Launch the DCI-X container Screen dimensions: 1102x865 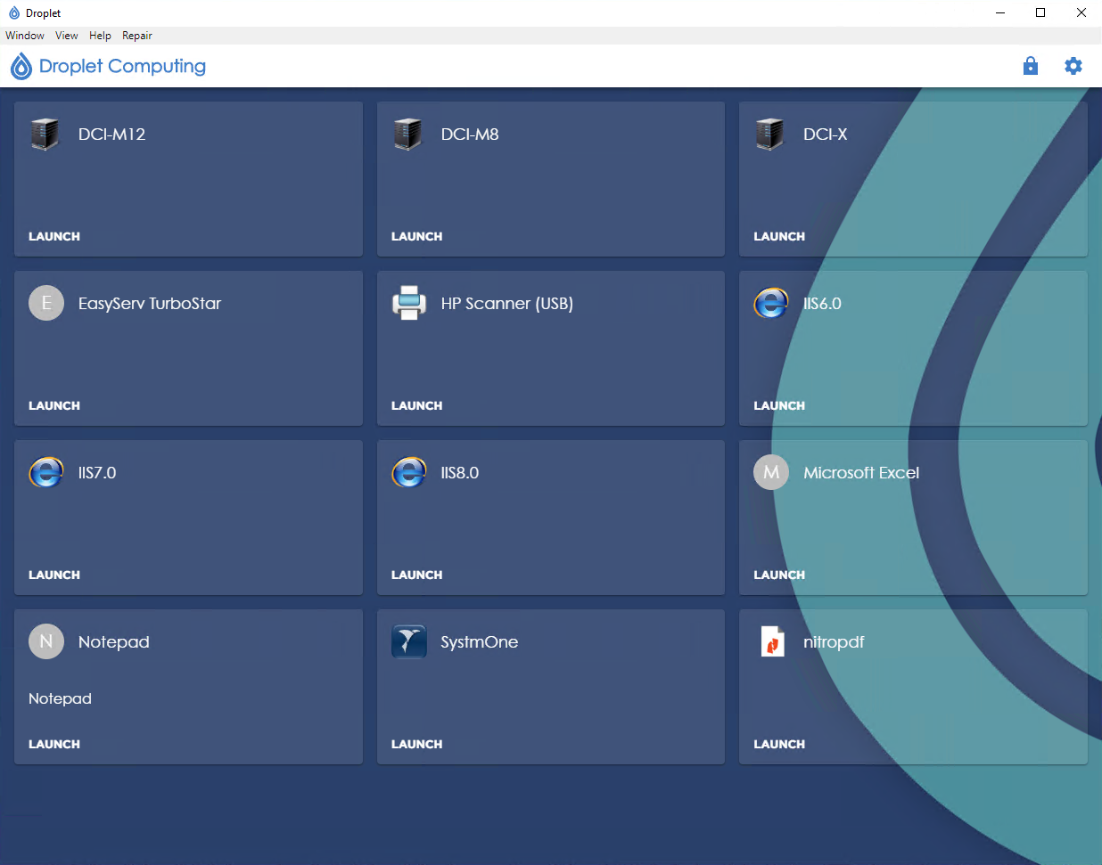(779, 236)
